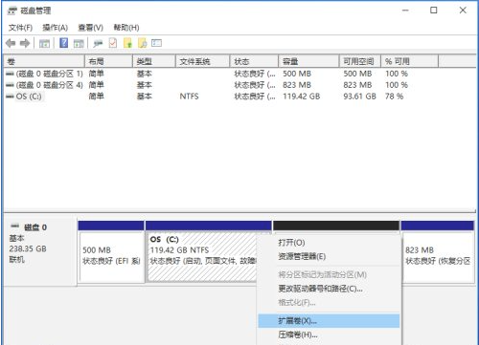Sort by the 可用空间 column header
This screenshot has width=479, height=345.
pyautogui.click(x=360, y=61)
